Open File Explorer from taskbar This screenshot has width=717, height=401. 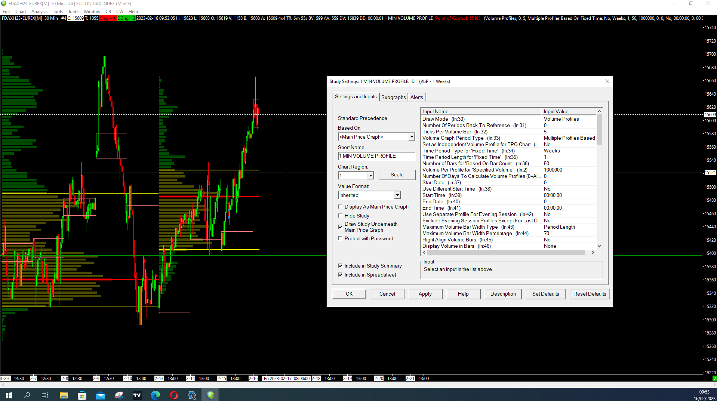[64, 395]
